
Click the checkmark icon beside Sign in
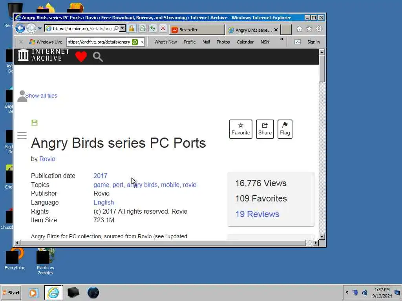298,42
